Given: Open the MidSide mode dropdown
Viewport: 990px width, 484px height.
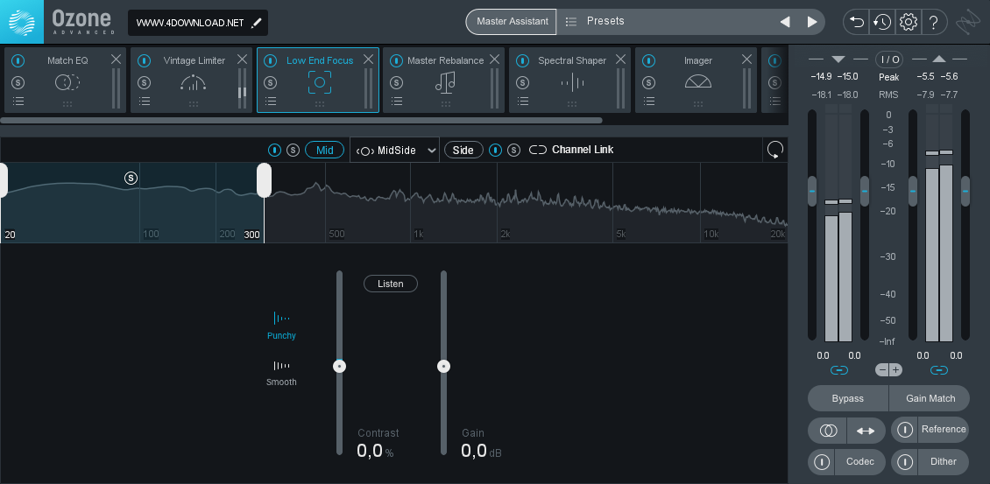Looking at the screenshot, I should click(x=394, y=151).
